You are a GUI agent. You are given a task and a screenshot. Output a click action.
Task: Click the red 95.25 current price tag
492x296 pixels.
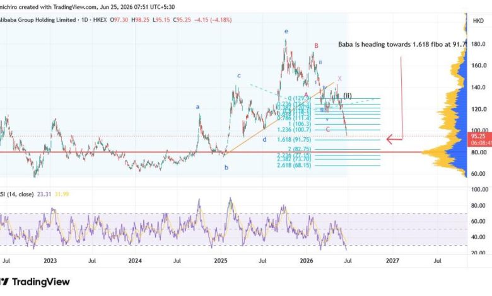pyautogui.click(x=480, y=139)
